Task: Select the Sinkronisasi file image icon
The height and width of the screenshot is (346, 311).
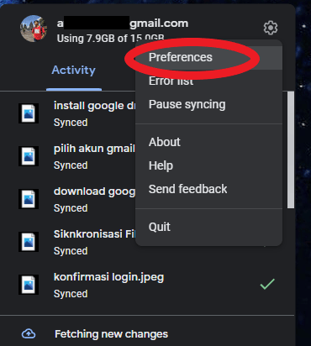Action: (x=29, y=242)
